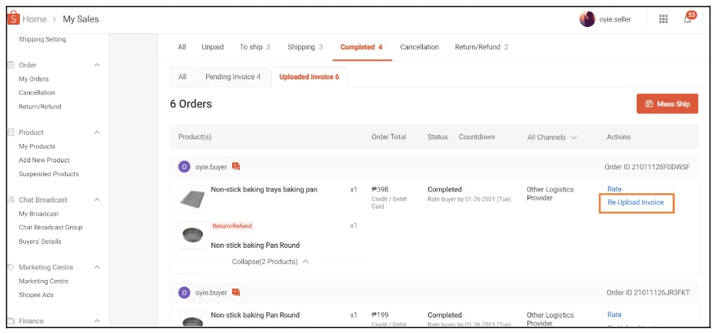The height and width of the screenshot is (334, 715).
Task: Click the first oyie.buyer avatar
Action: [184, 166]
